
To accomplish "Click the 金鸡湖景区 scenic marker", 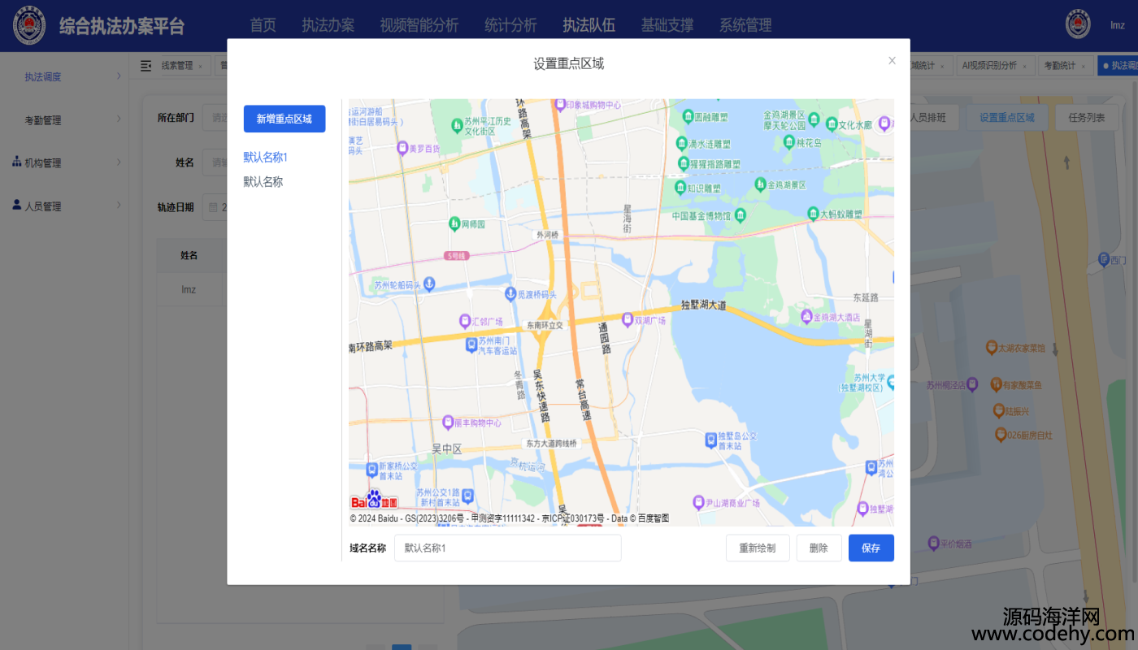I will coord(760,184).
